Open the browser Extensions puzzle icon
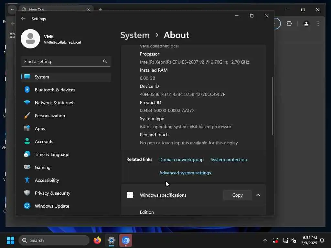Viewport: 331px width, 248px height. pos(289,24)
